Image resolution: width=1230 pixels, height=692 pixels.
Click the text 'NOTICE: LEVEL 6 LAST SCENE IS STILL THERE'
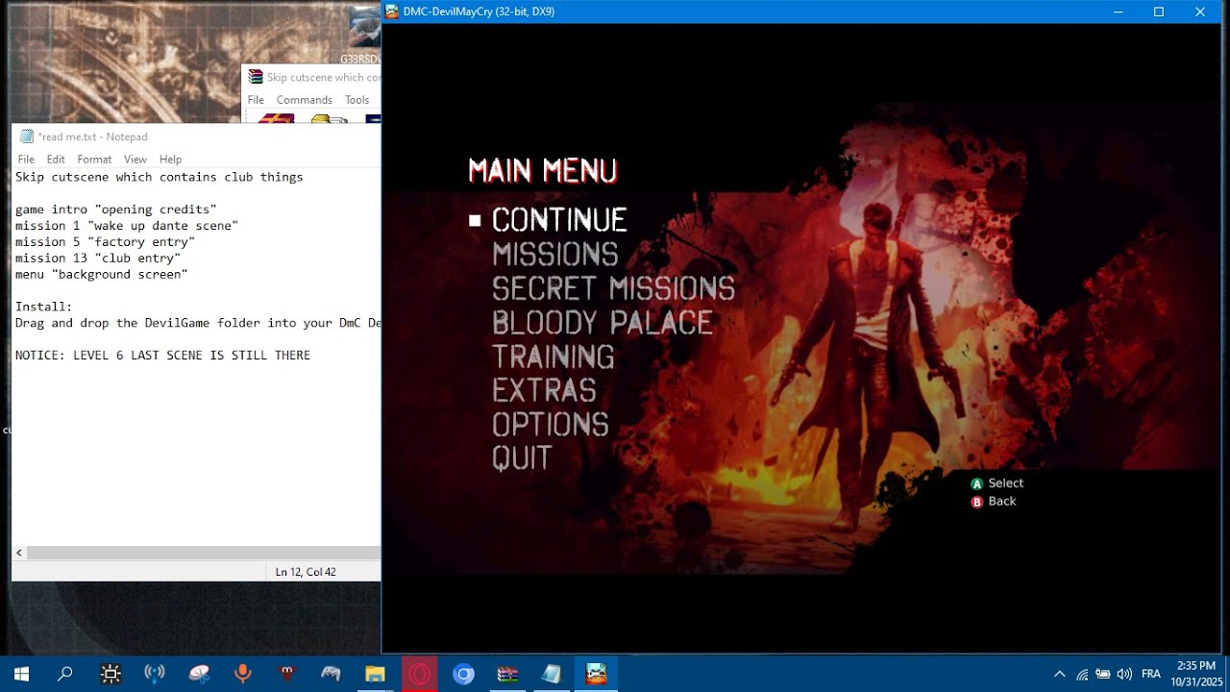pos(162,356)
